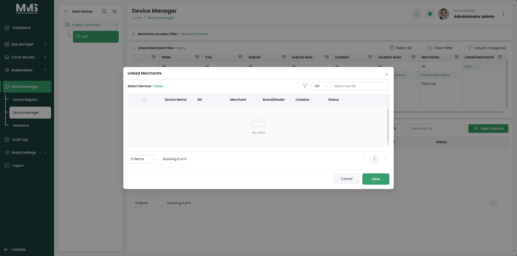Image resolution: width=517 pixels, height=256 pixels.
Task: Click the dialog filter funnel icon
Action: click(305, 86)
